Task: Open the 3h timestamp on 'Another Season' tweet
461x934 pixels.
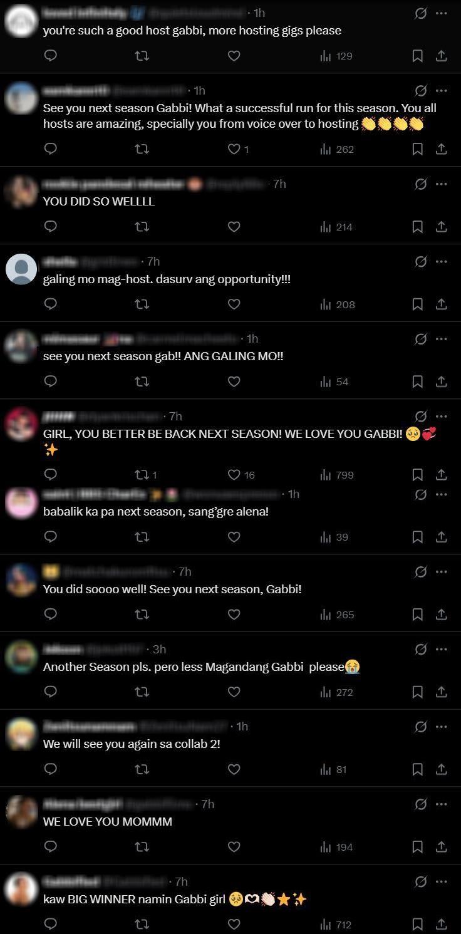Action: [159, 649]
